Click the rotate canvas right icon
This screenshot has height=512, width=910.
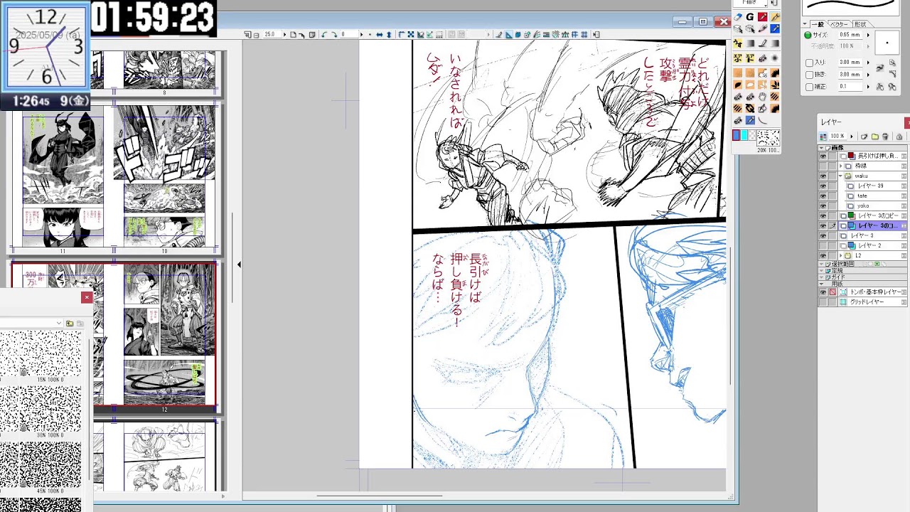(x=334, y=34)
